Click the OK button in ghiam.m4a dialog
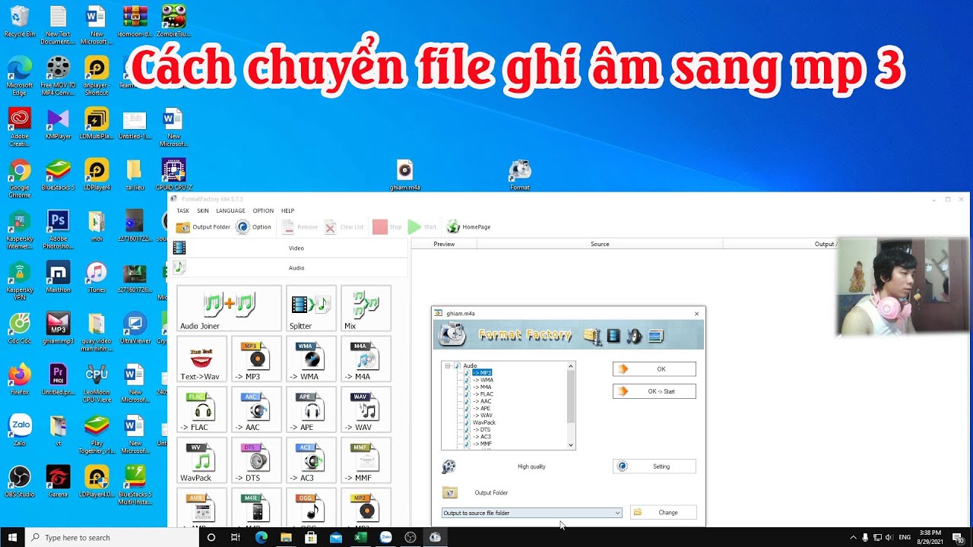Viewport: 973px width, 547px height. click(654, 369)
